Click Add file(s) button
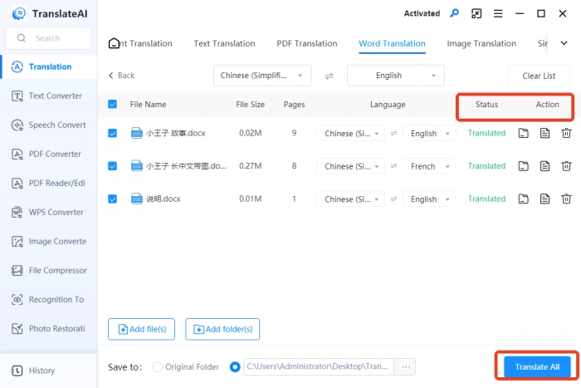 142,329
